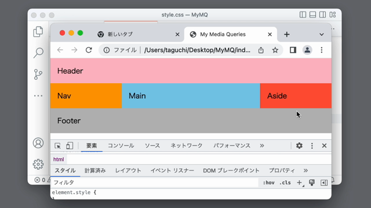Click the blue Main block

coord(191,96)
